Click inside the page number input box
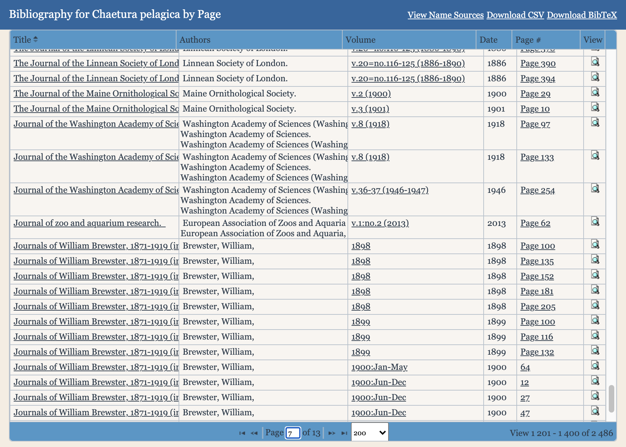 (292, 433)
